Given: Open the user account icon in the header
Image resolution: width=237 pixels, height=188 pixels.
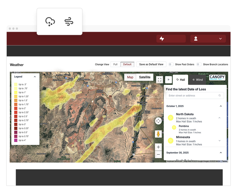Looking at the screenshot, I should click(196, 38).
